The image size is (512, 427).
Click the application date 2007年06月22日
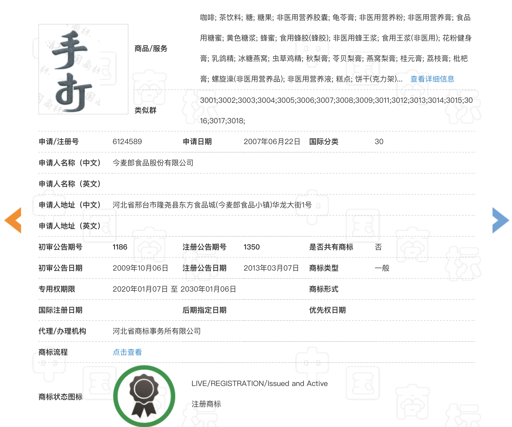272,142
